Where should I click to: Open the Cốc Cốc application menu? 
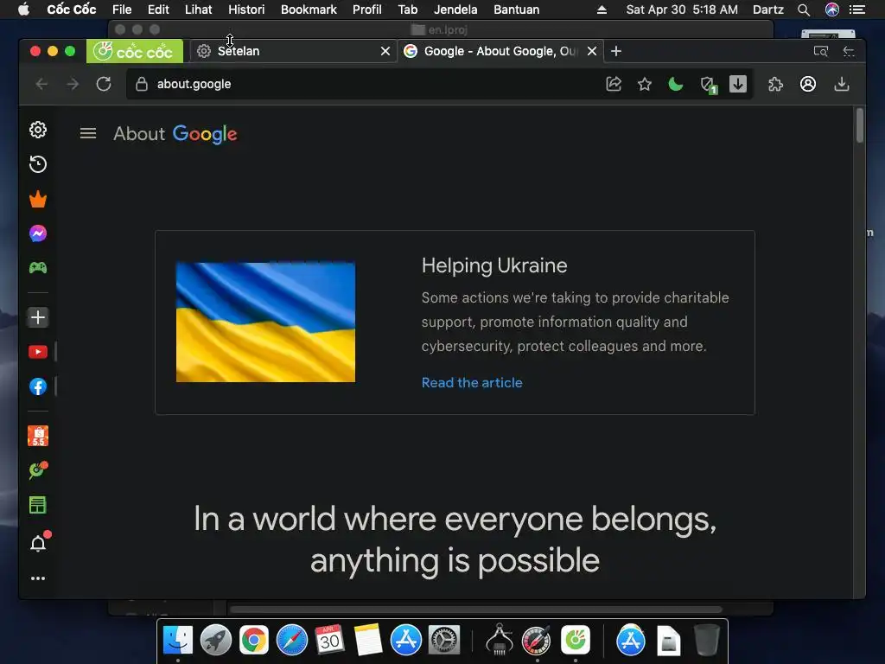tap(71, 10)
